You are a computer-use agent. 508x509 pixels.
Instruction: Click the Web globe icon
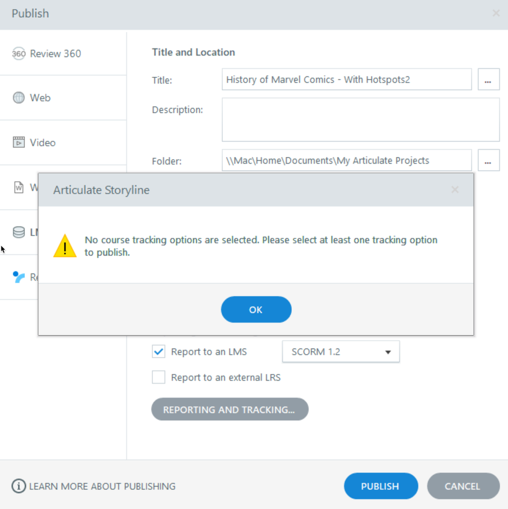coord(18,98)
